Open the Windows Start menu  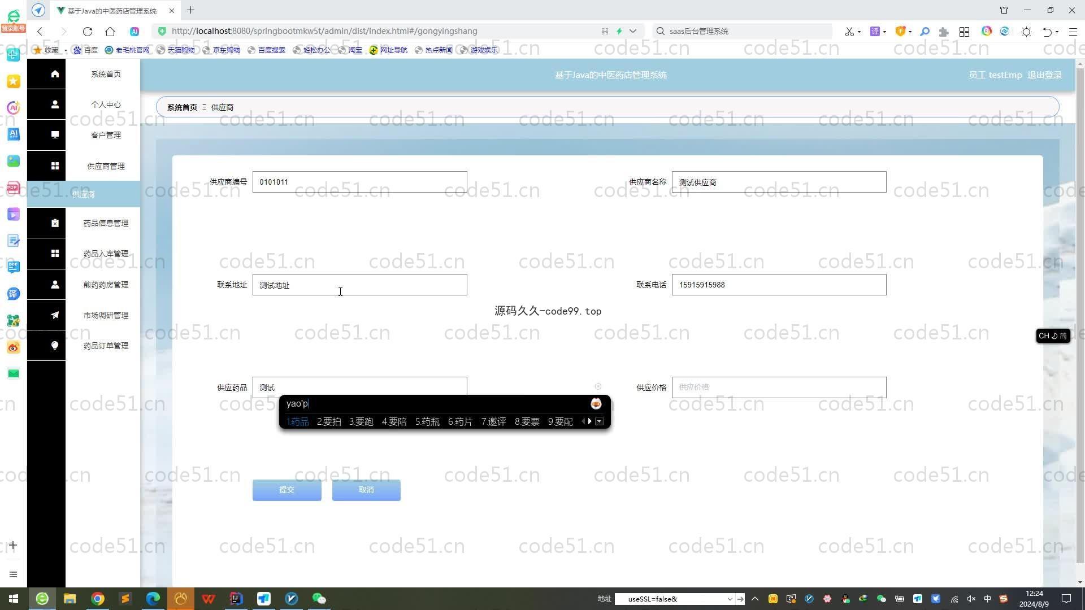[14, 599]
